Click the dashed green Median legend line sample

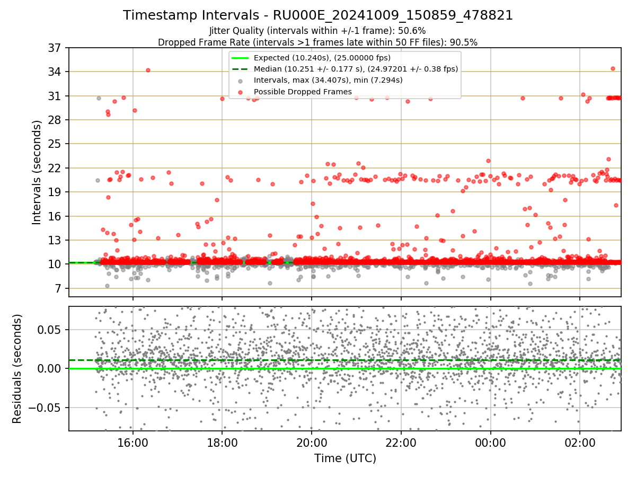[241, 69]
